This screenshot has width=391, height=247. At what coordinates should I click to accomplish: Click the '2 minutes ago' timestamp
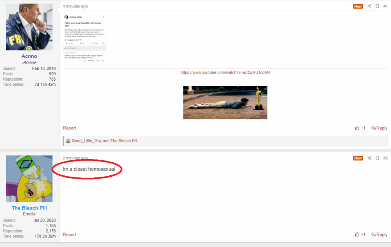click(x=75, y=158)
